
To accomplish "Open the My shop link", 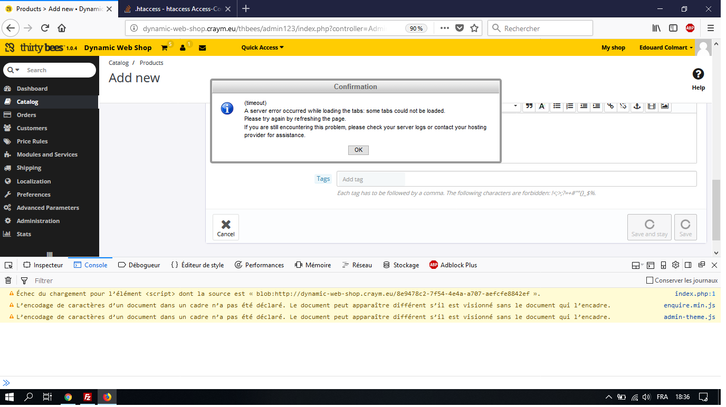I will pos(613,47).
